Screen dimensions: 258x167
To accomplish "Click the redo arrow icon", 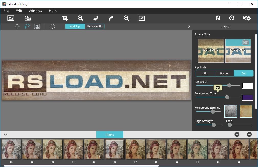I will click(111, 18).
